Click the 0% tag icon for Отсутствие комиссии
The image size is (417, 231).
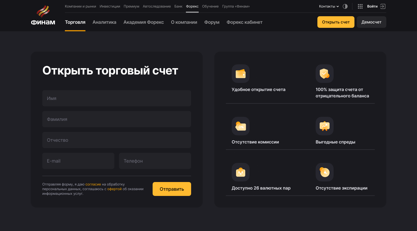(x=241, y=126)
